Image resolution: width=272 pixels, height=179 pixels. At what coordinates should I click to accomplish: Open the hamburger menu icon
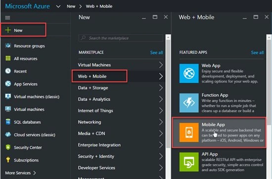[7, 18]
